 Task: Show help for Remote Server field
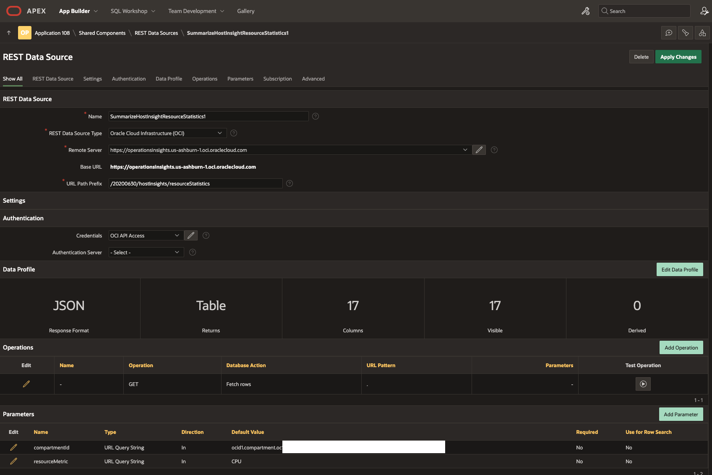[494, 150]
